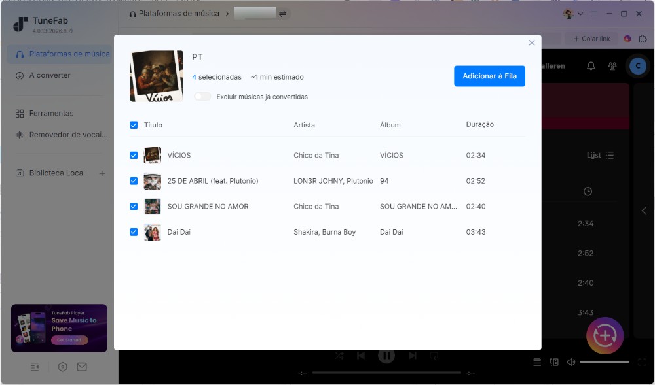Open the feedback mail icon
Screen dimensions: 655x385
82,367
